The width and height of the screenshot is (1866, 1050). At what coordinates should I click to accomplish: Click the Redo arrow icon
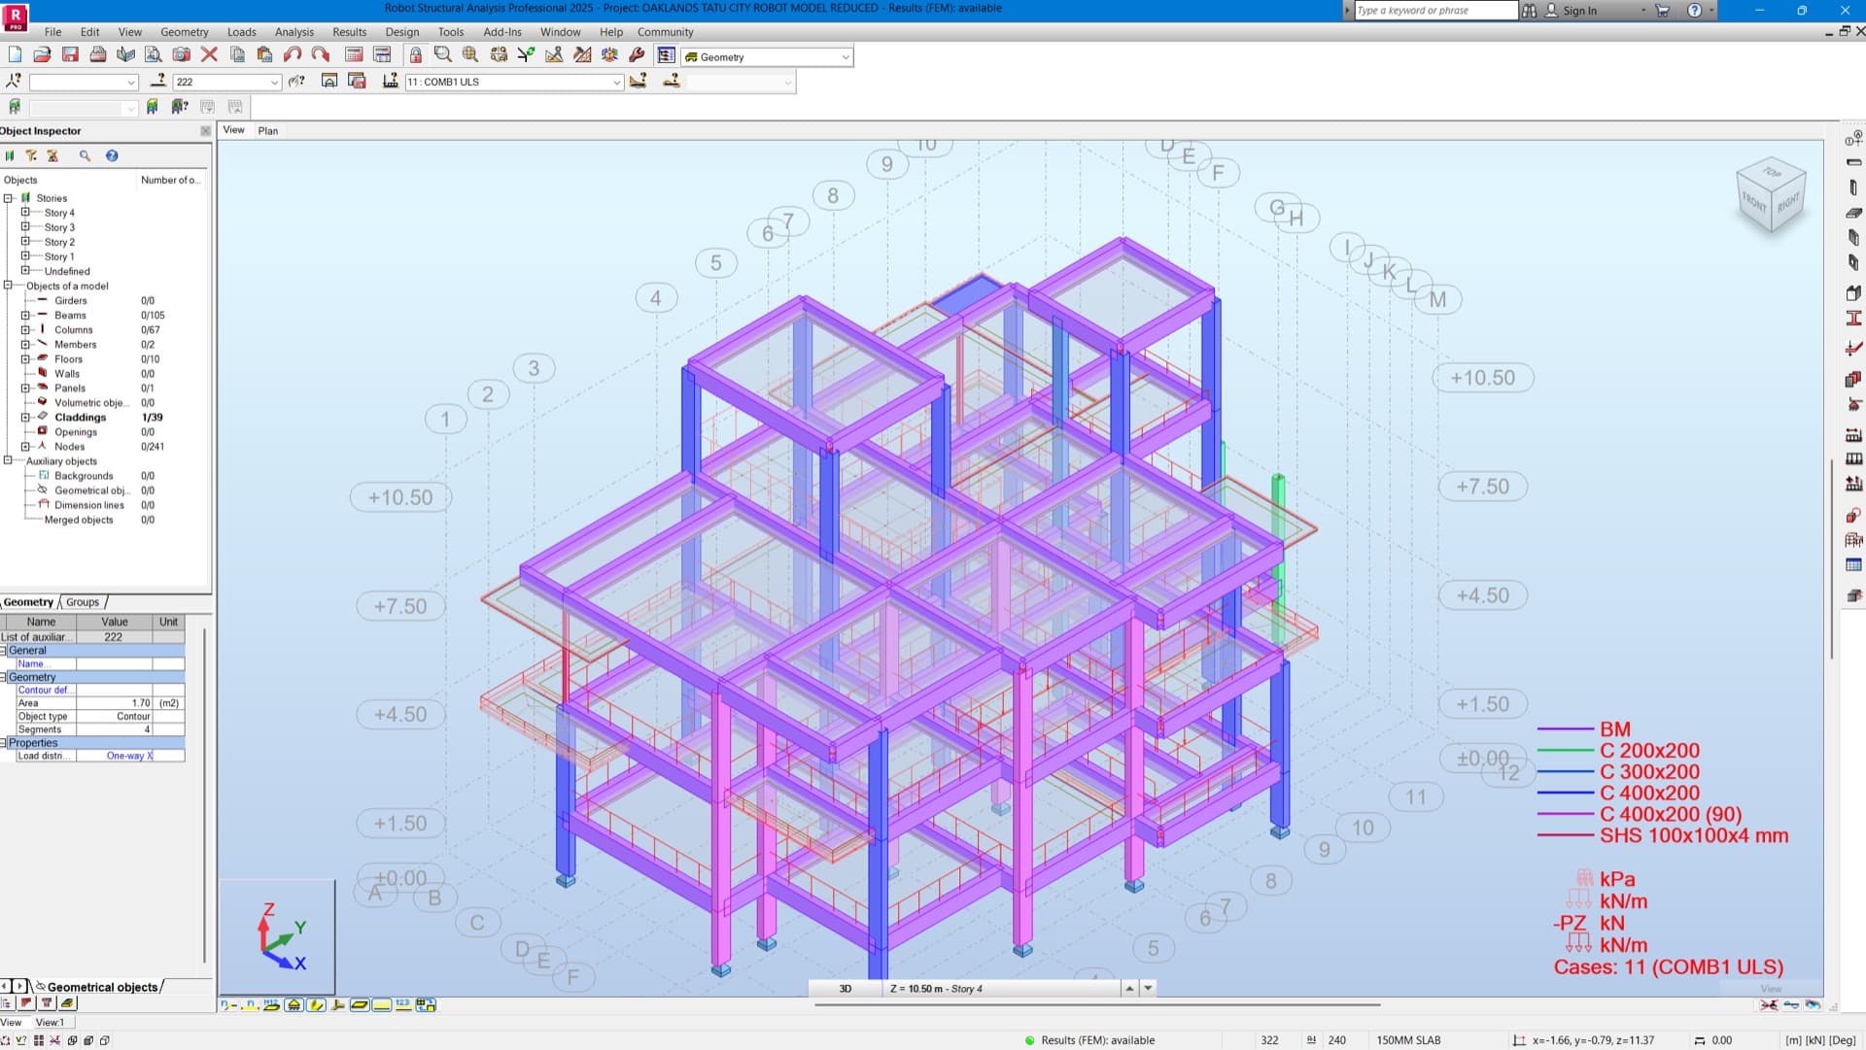point(320,55)
